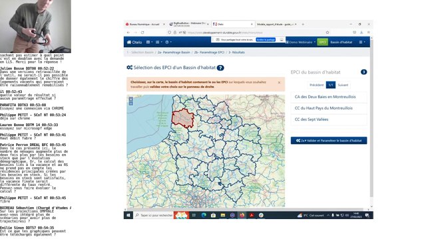
Task: Open the Windows Start menu
Action: point(128,215)
